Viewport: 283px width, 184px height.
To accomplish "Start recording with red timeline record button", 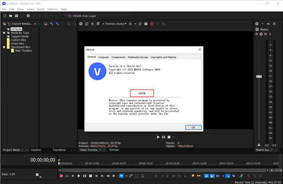I will (61, 176).
